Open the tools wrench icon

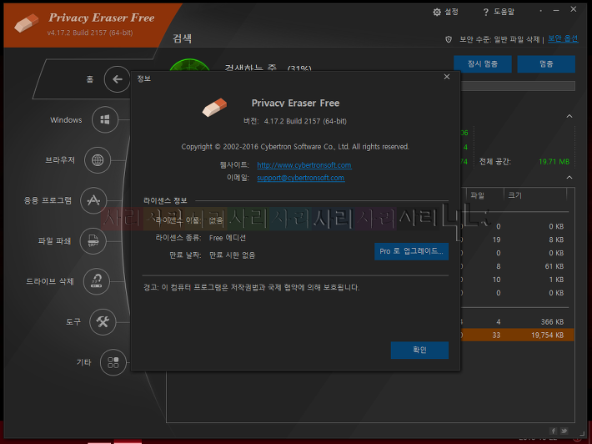pos(103,321)
